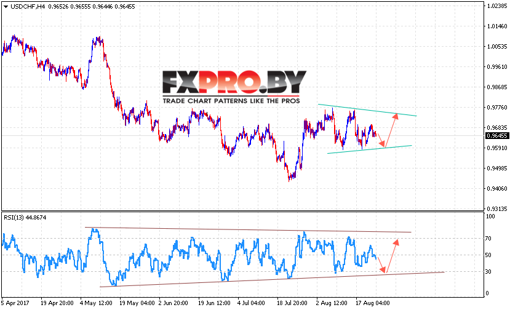This screenshot has height=310, width=510.
Task: Click the 1.02385 price axis label
Action: click(497, 6)
